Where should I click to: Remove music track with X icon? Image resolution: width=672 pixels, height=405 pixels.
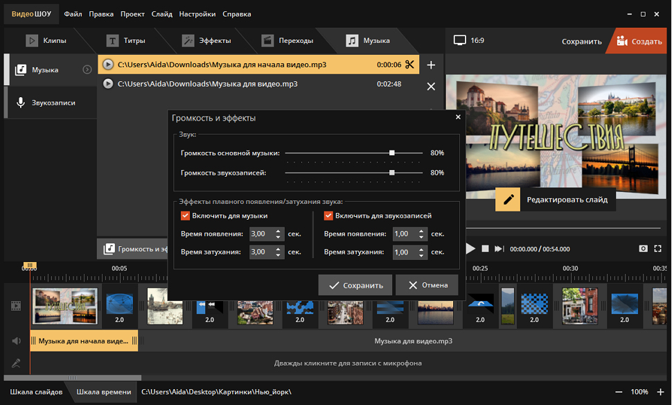pyautogui.click(x=431, y=86)
